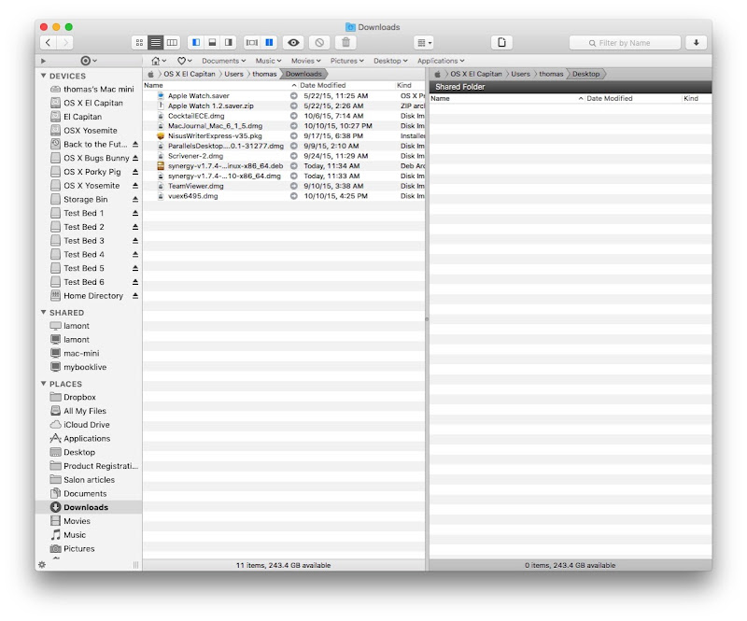
Task: Eject the Home Directory volume
Action: click(x=135, y=296)
